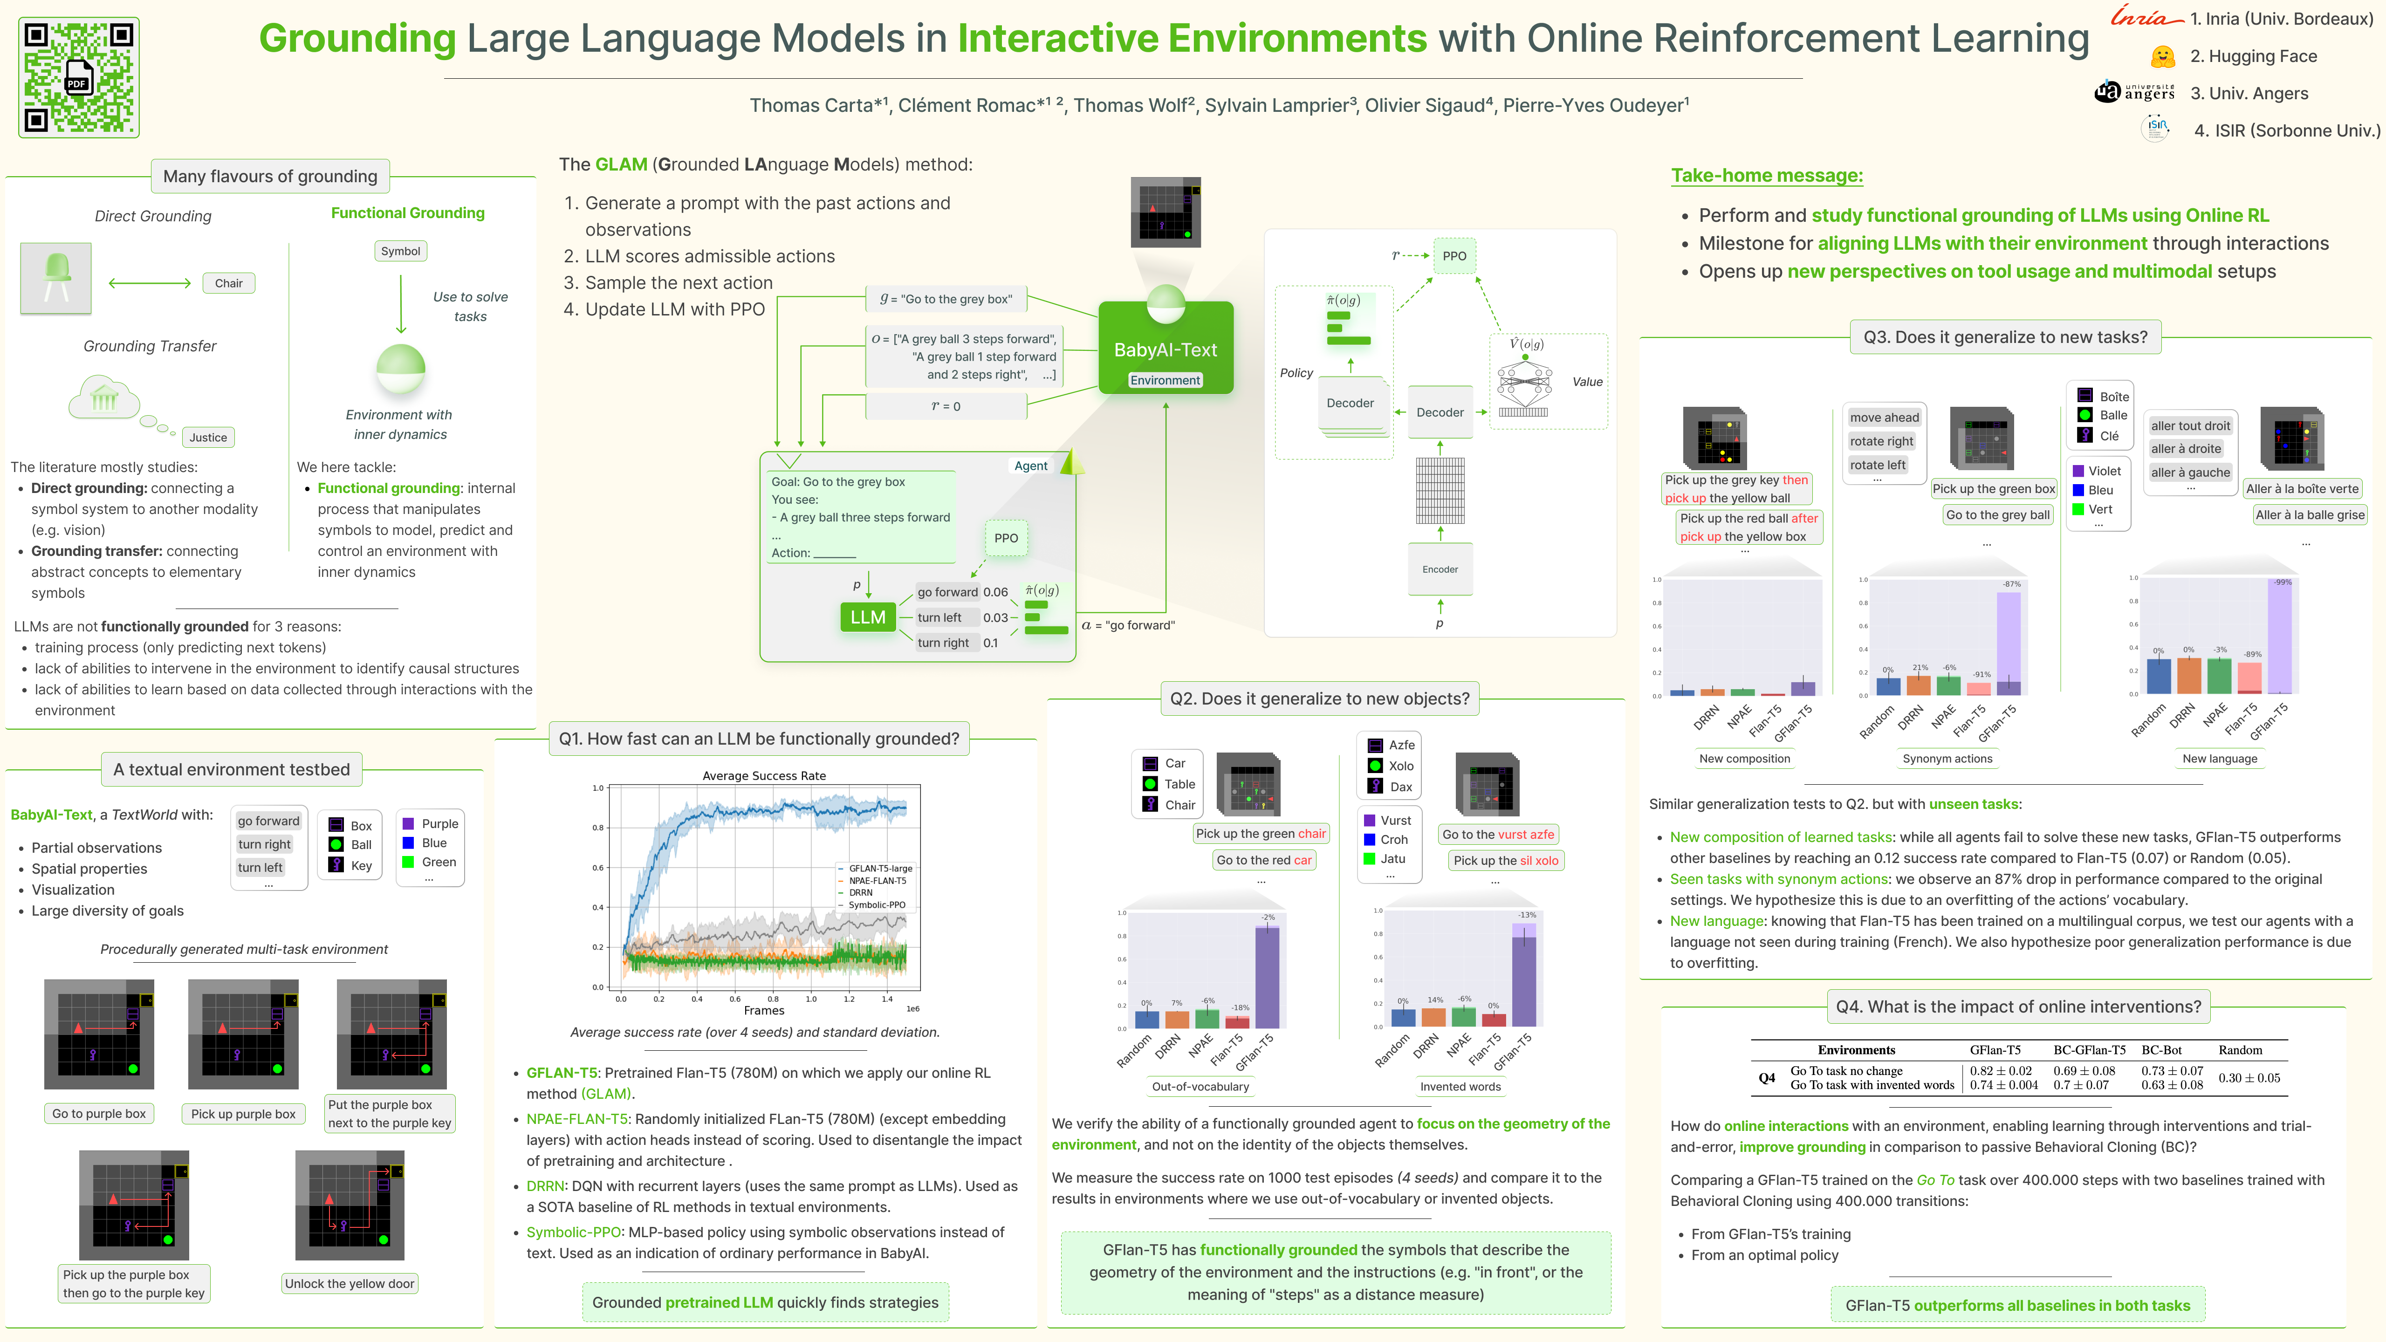This screenshot has width=2386, height=1342.
Task: Click the 'Take-home message:' heading
Action: click(x=1766, y=175)
